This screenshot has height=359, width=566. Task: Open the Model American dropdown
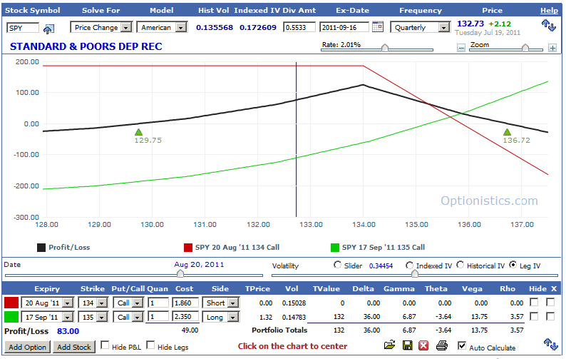pos(162,27)
